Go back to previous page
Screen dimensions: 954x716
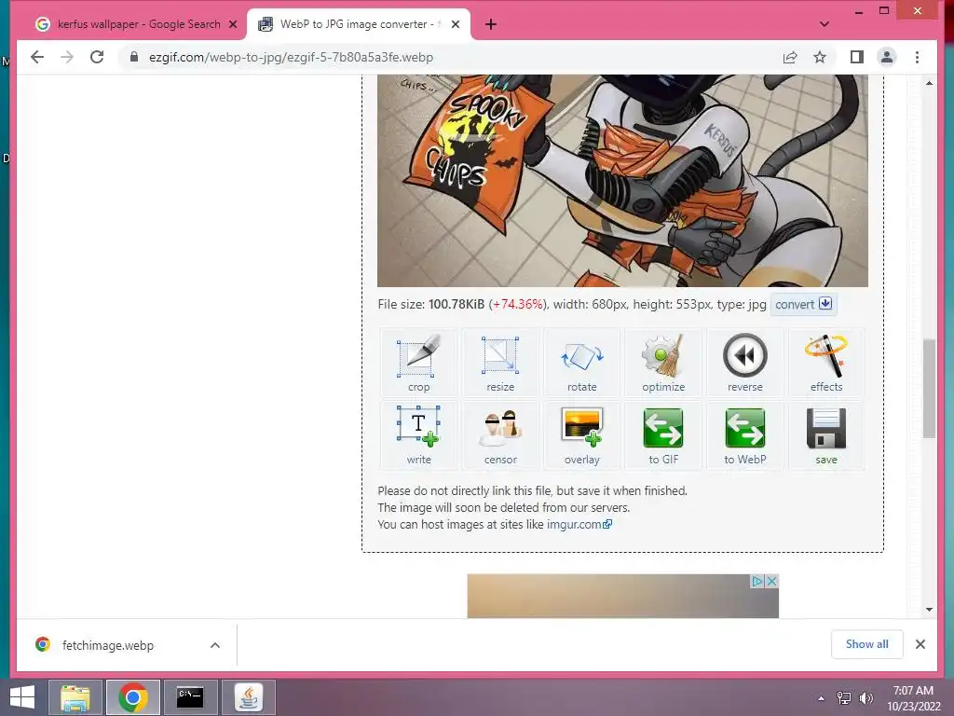37,57
